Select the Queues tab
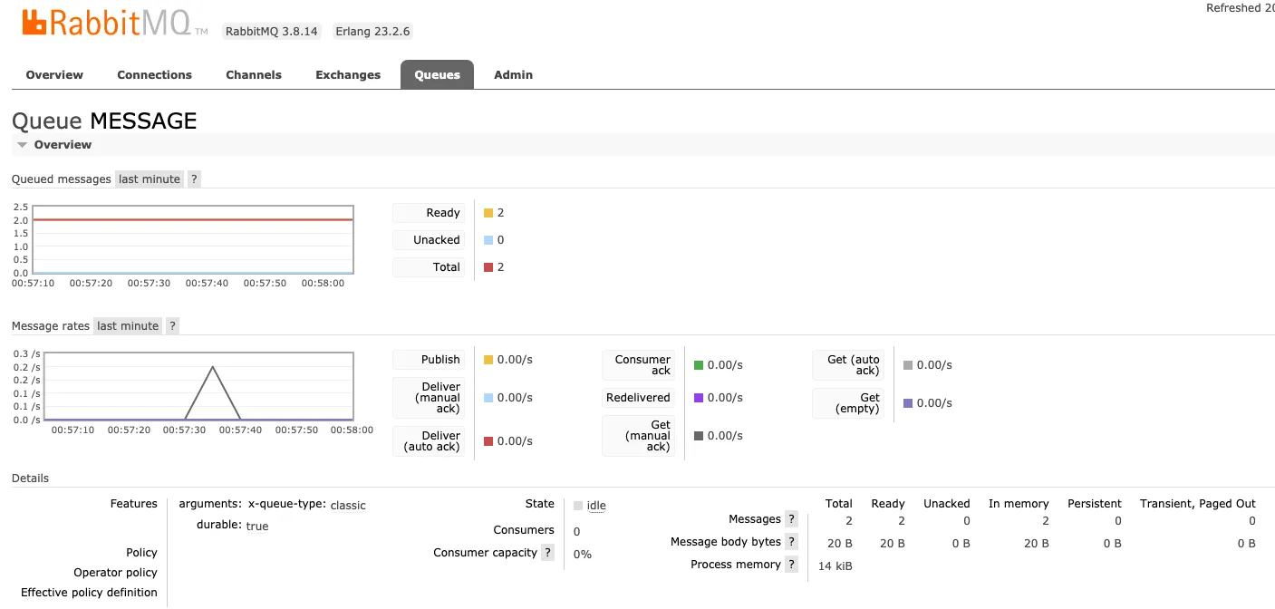Screen dimensions: 1275x609 tap(437, 75)
